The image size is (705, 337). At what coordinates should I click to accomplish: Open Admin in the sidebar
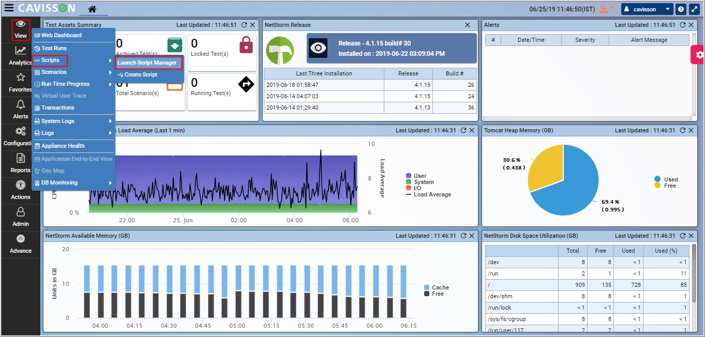[21, 217]
